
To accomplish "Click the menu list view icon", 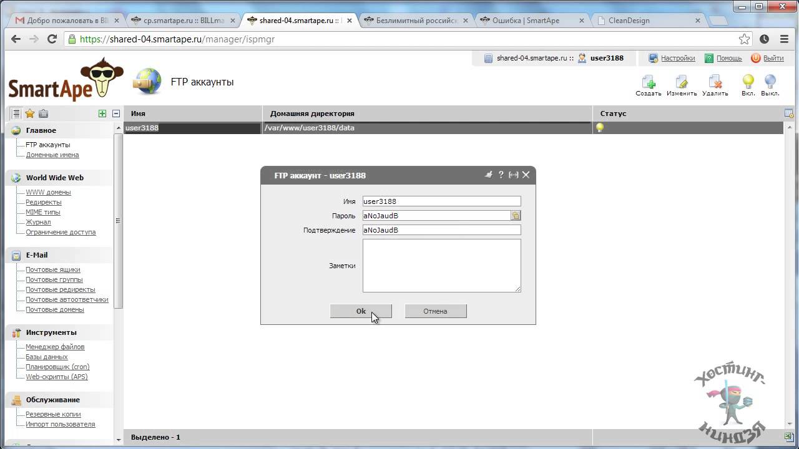I will tap(16, 113).
